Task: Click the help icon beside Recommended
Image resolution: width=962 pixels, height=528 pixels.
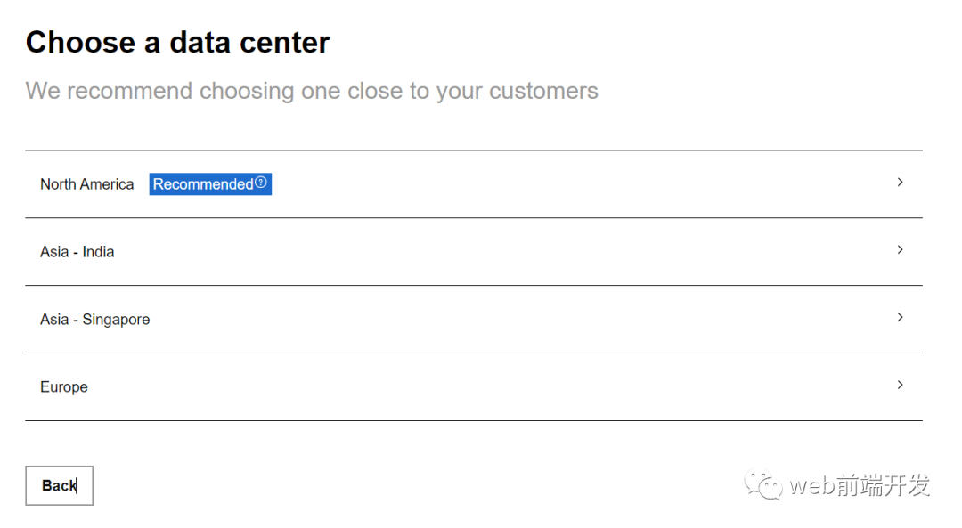Action: coord(261,183)
